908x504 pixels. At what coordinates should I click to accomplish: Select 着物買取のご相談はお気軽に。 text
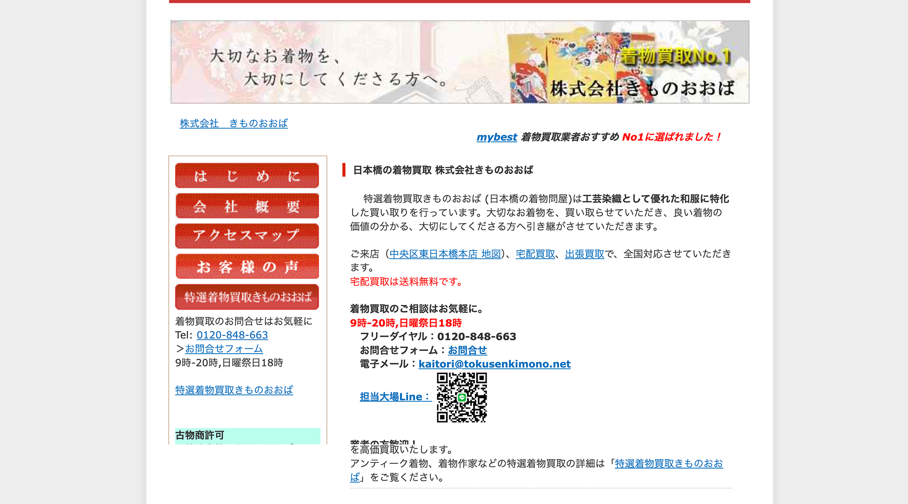point(418,309)
